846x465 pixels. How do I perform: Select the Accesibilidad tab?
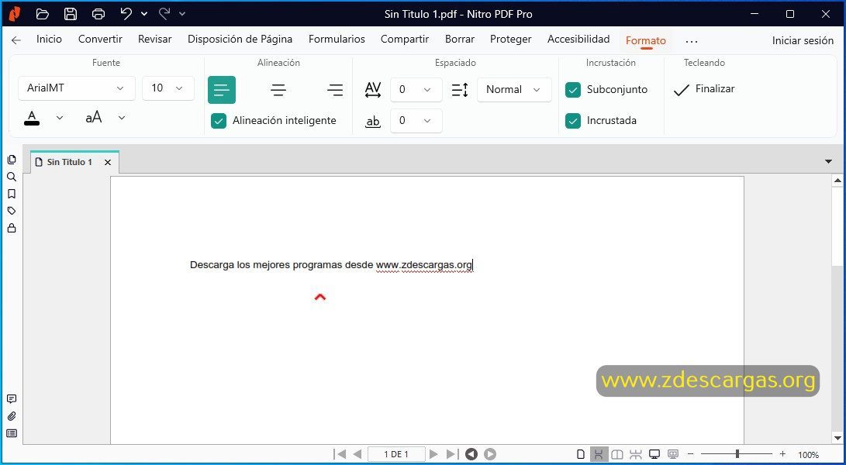tap(578, 40)
